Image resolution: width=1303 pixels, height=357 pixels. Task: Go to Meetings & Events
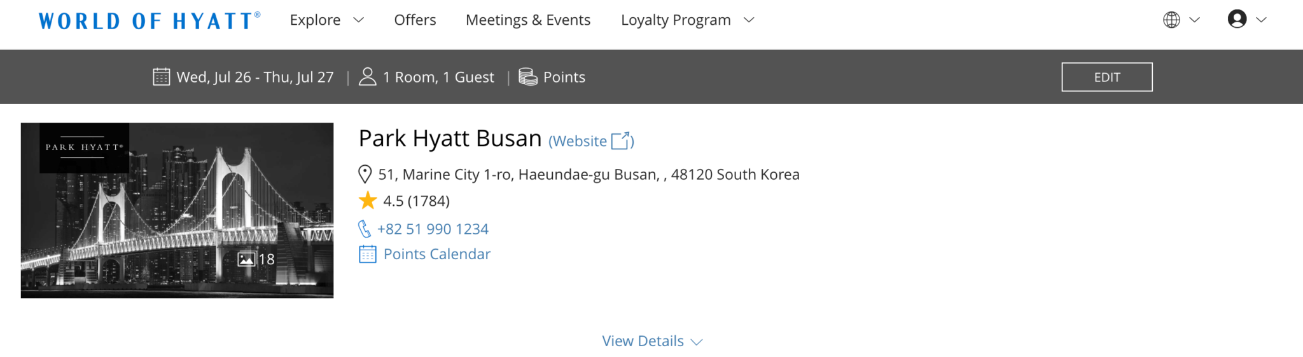528,20
